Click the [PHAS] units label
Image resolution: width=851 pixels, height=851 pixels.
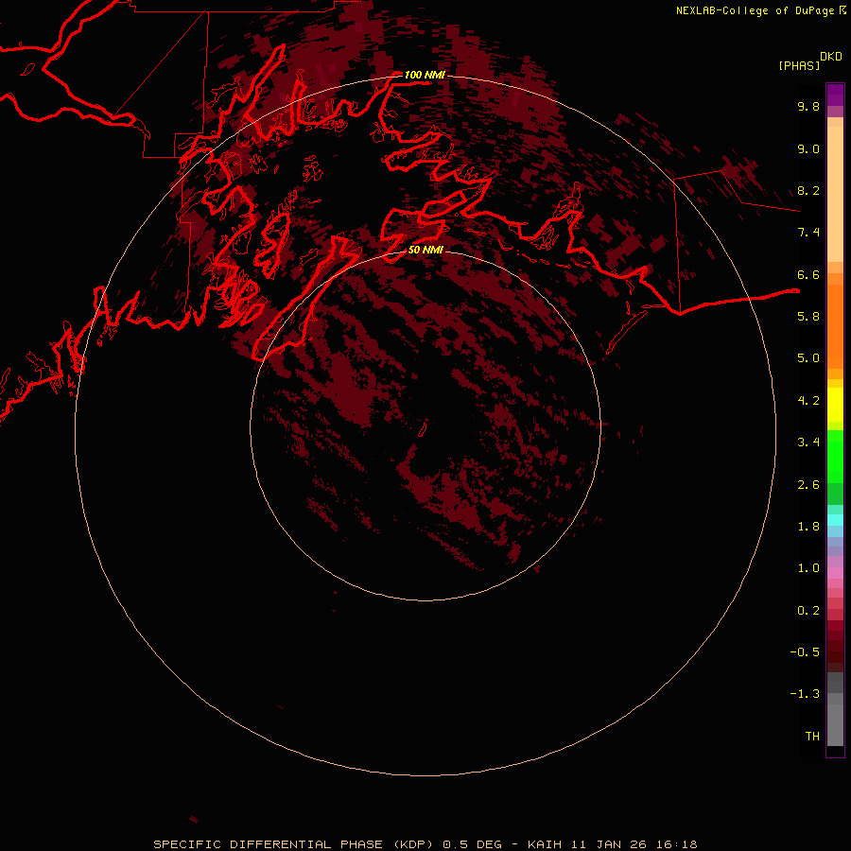(799, 66)
